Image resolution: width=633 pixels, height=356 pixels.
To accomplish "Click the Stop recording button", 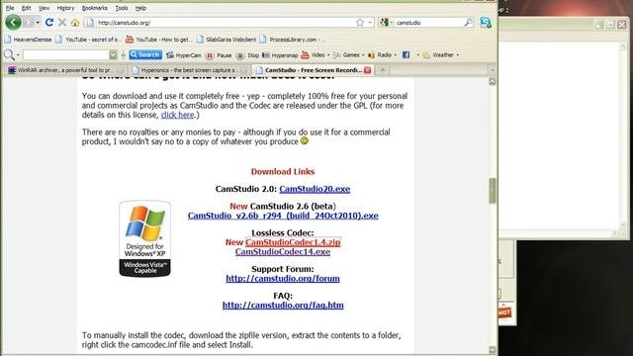I will tap(247, 55).
